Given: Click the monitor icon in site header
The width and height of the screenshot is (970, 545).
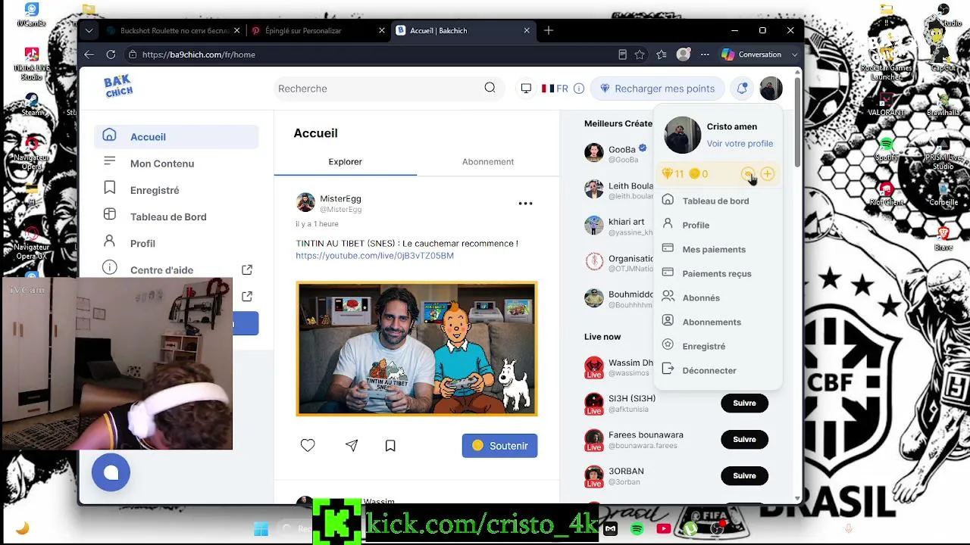Looking at the screenshot, I should (526, 89).
